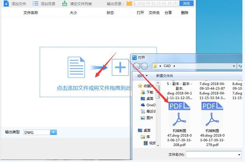
Task: Click navigation pane scroll up arrow
Action: coord(158,83)
